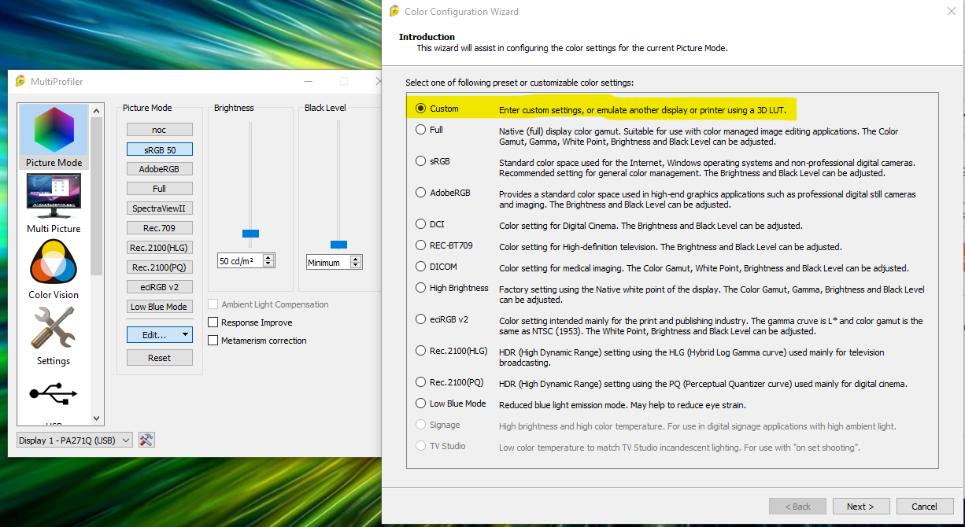This screenshot has width=965, height=527.
Task: Choose the Low Blue Mode picture mode button
Action: pyautogui.click(x=159, y=307)
